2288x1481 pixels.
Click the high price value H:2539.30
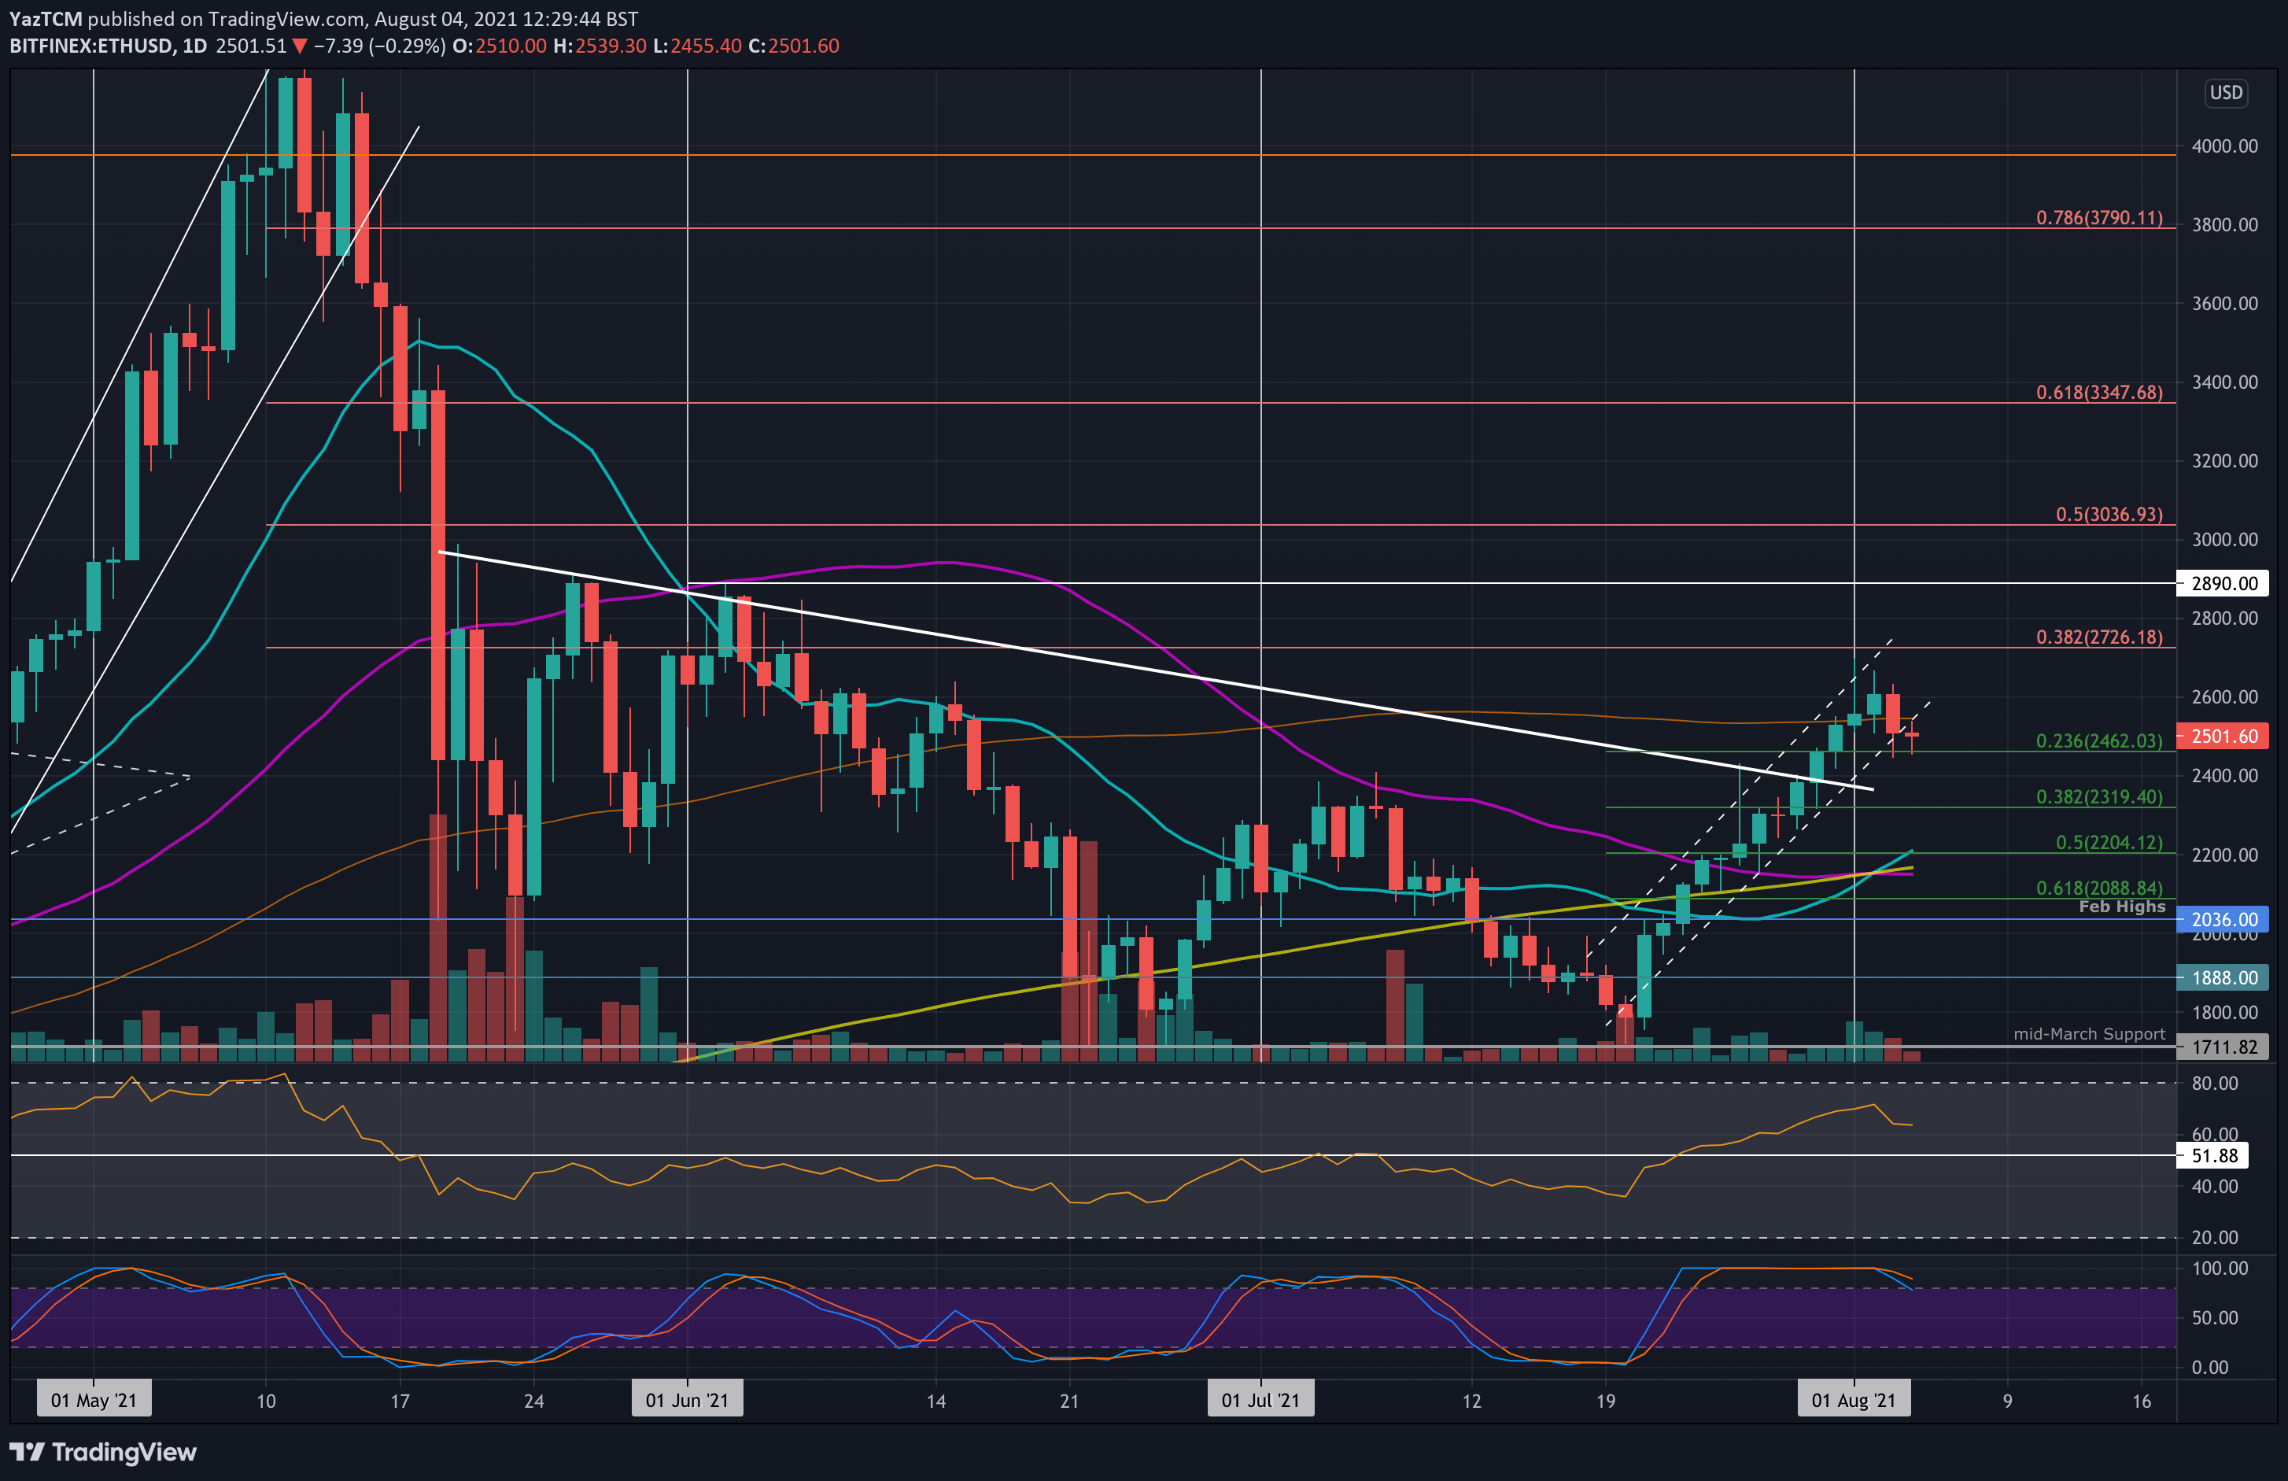point(599,45)
